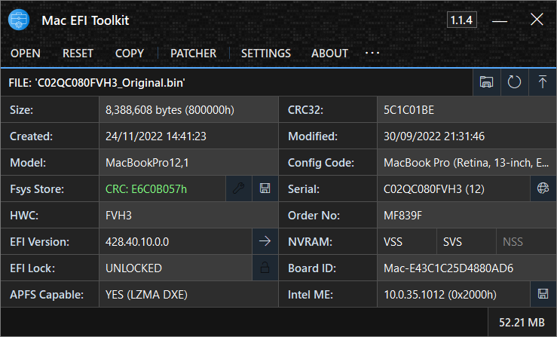Save the Fsys Store with disk icon
Screen dimensions: 557x337
click(x=265, y=188)
